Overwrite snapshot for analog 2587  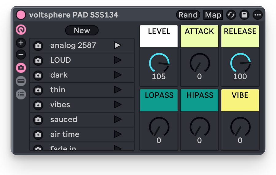click(x=38, y=46)
